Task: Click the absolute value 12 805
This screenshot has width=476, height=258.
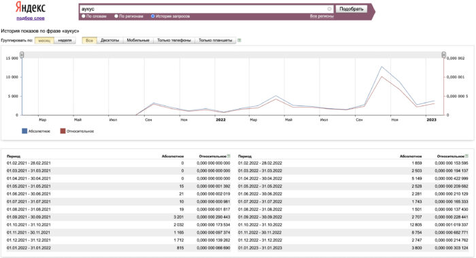Action: [x=415, y=225]
